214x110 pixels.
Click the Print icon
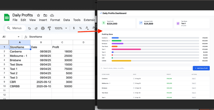click(43, 28)
